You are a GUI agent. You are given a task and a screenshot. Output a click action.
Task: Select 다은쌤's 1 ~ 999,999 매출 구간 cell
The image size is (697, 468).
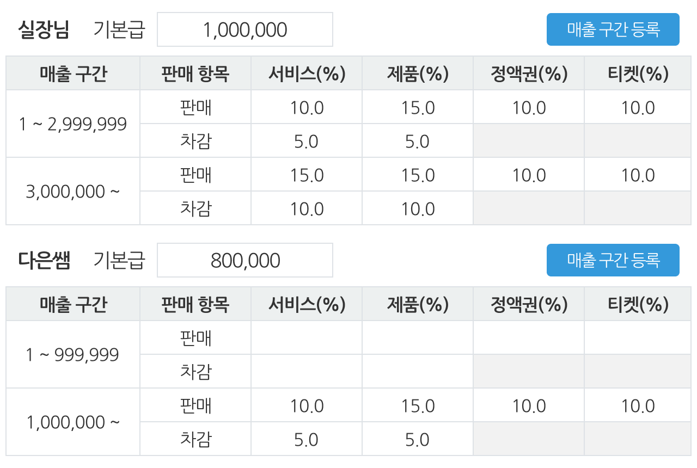(73, 355)
